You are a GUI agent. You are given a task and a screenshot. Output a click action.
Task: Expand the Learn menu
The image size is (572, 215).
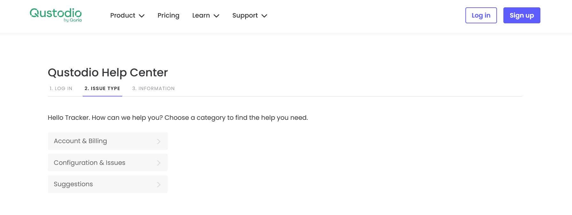click(x=206, y=15)
